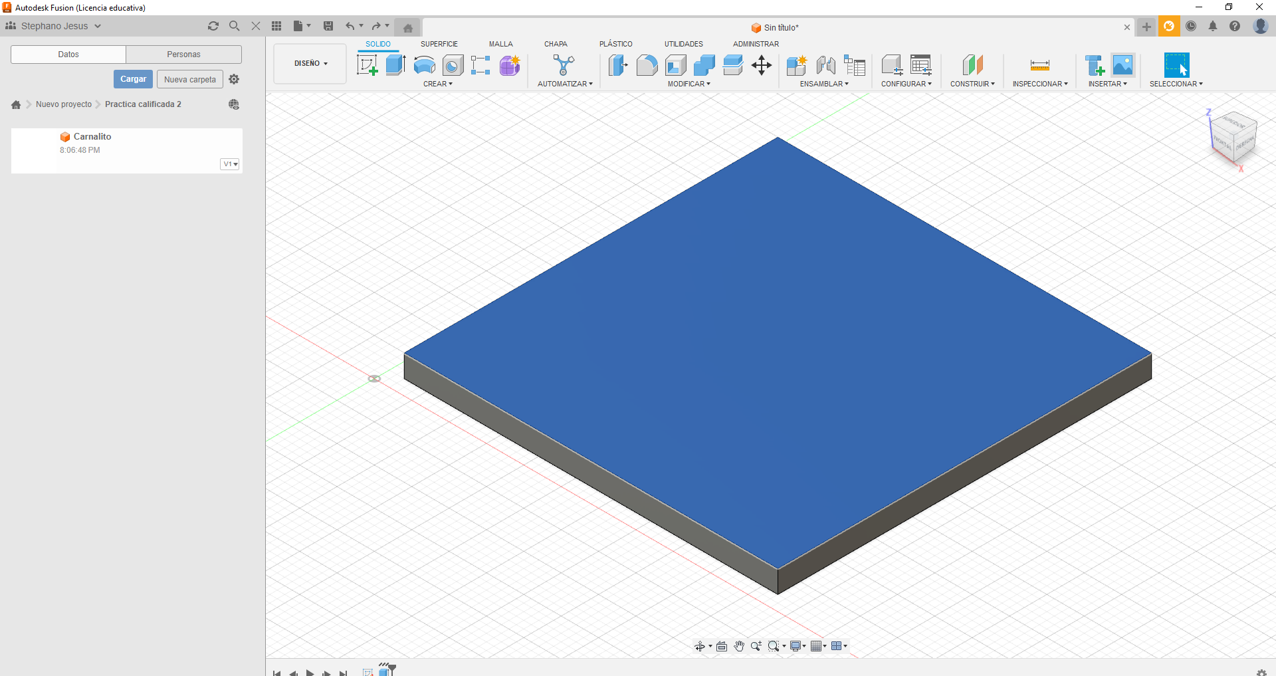Activate the Pan hand tool
The image size is (1276, 676).
tap(739, 646)
